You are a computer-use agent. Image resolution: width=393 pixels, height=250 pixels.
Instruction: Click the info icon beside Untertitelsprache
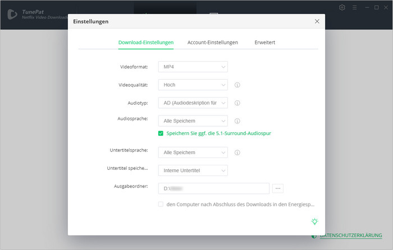coord(237,152)
